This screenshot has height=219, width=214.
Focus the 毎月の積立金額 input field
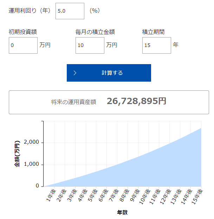(x=90, y=46)
